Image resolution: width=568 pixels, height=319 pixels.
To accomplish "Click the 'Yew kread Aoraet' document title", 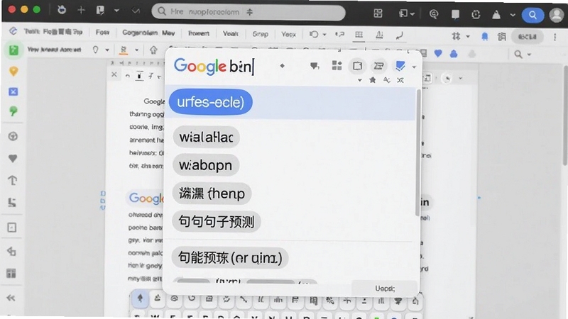I will pos(54,50).
